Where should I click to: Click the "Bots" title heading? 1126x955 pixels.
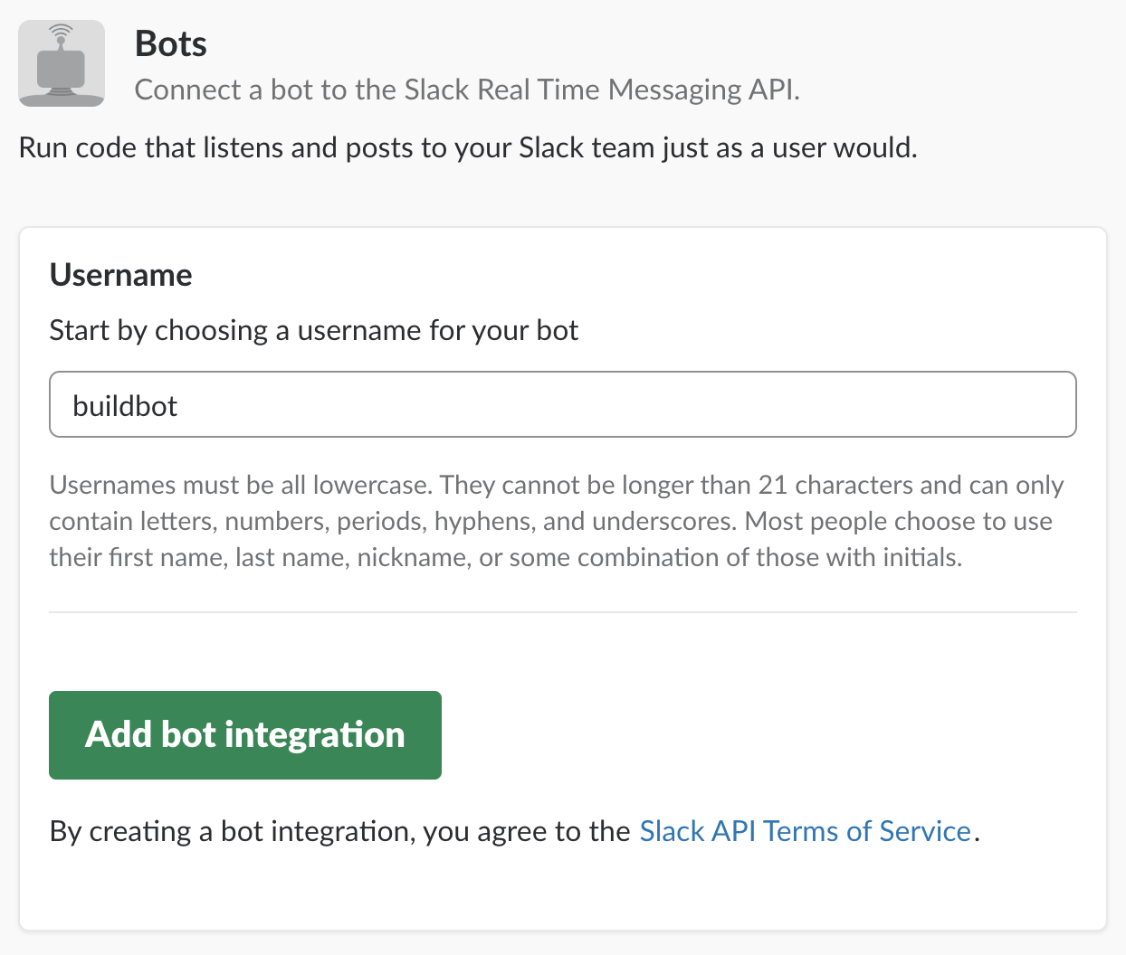[x=171, y=43]
